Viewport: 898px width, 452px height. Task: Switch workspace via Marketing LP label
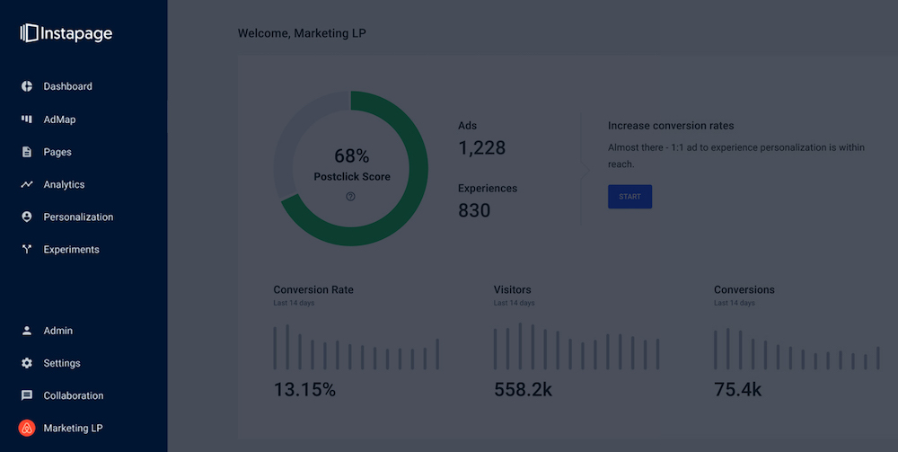pos(74,428)
